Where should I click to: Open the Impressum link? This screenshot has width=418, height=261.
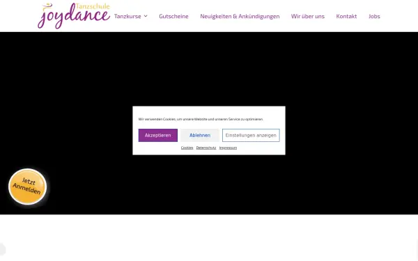pos(228,148)
